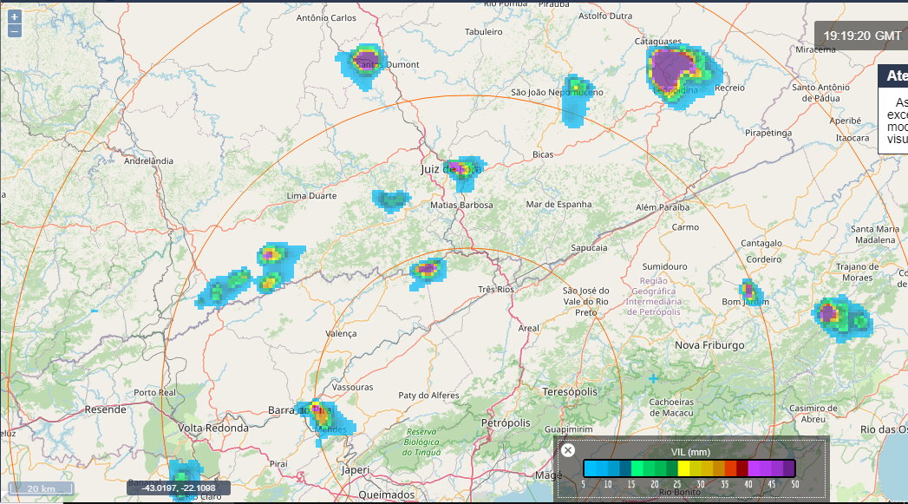Viewport: 908px width, 504px height.
Task: Click the Valença town label
Action: pos(341,334)
